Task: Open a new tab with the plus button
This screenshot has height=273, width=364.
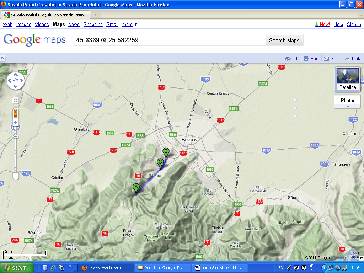Action: pyautogui.click(x=95, y=15)
